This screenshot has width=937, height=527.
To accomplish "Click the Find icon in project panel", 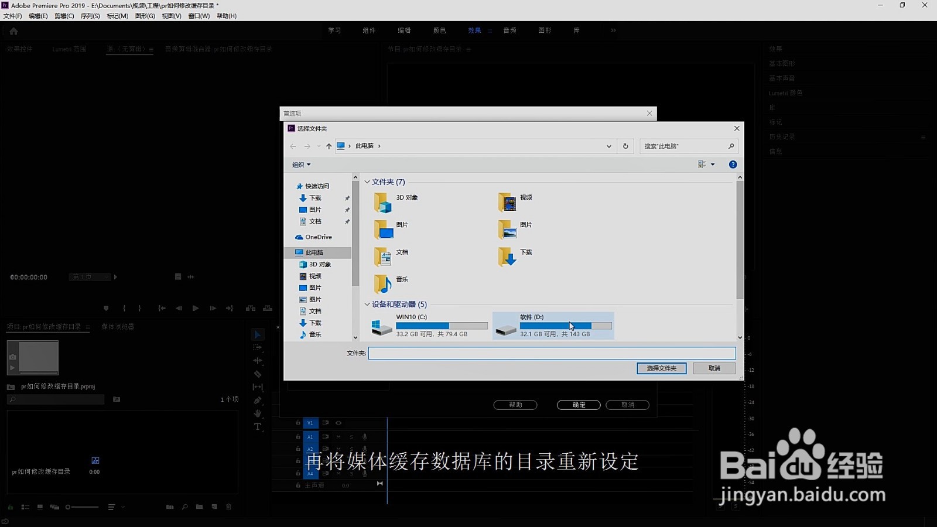I will point(185,507).
